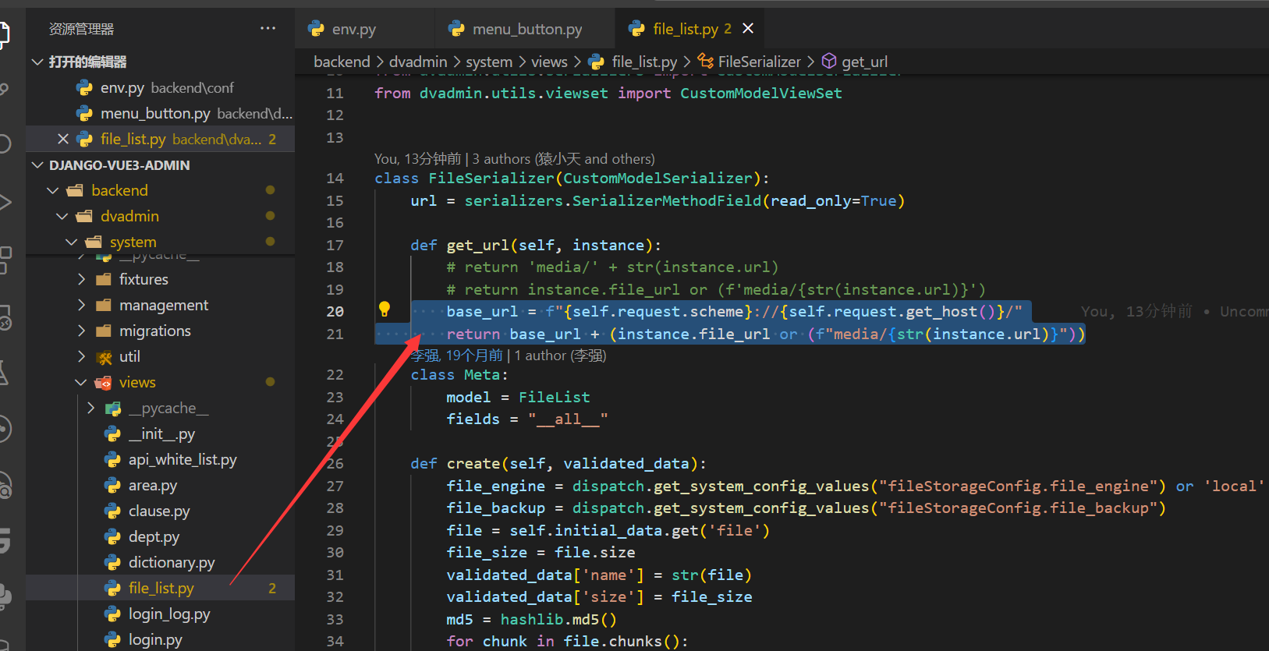Collapse the DJANGO-VUE3-ADMIN project section

coord(37,165)
